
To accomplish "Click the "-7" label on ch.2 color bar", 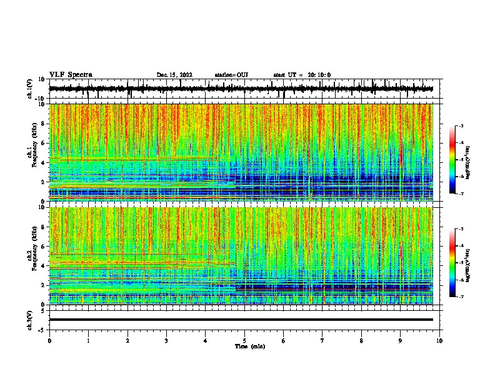I will coord(461,296).
